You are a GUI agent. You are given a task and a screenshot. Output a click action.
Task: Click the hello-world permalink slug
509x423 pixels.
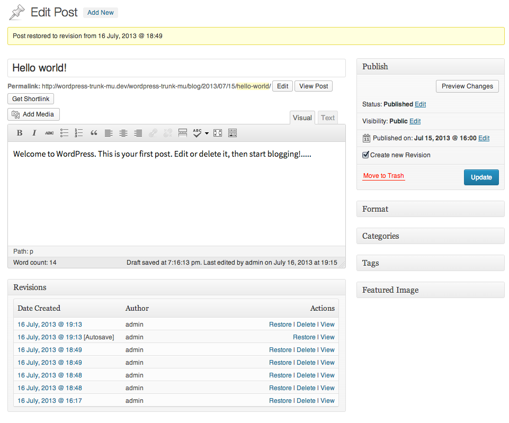coord(253,86)
